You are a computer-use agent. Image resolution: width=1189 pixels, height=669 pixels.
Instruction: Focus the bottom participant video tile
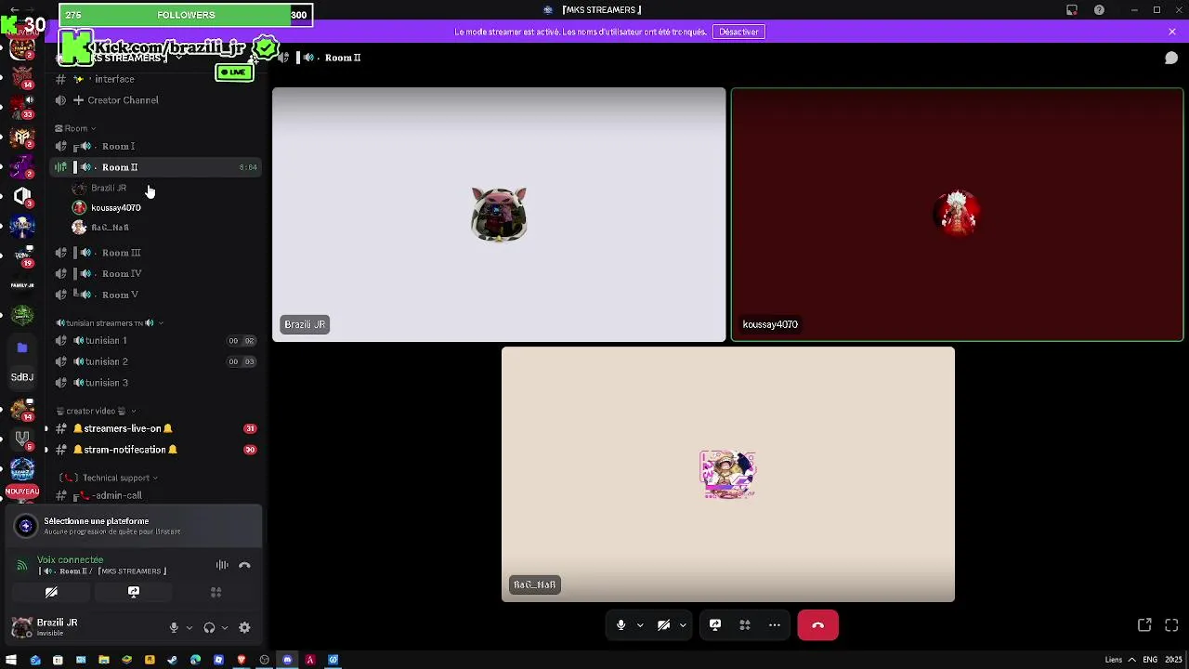click(x=728, y=475)
